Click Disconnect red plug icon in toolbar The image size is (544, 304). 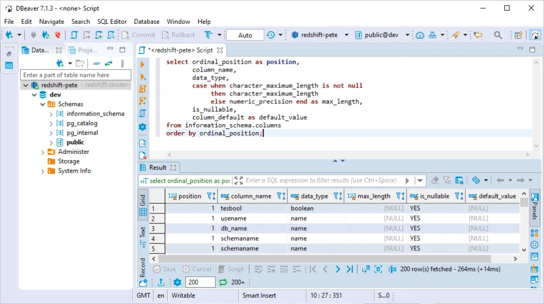pos(58,35)
